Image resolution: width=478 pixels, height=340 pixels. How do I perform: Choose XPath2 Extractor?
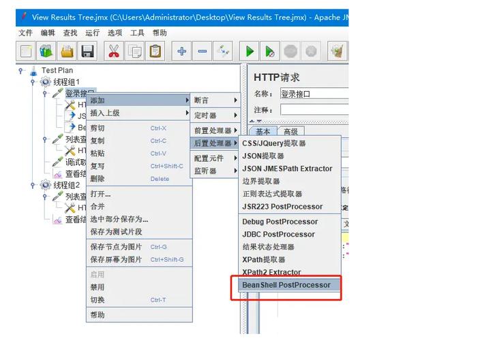[289, 272]
